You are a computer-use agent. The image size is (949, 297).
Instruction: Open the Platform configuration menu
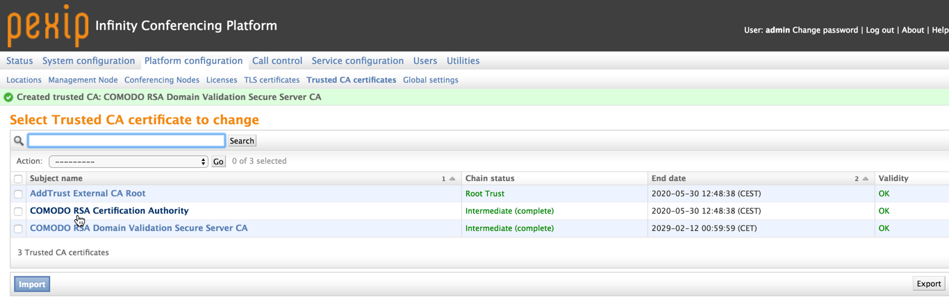[x=194, y=61]
